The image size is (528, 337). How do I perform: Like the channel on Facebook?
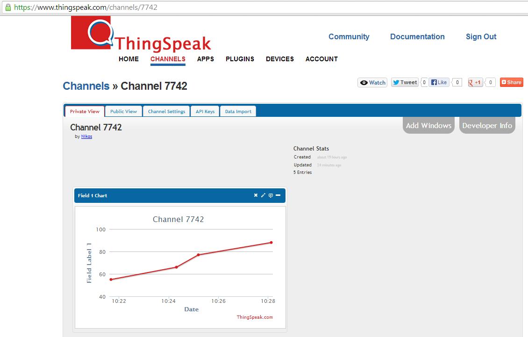pos(439,82)
